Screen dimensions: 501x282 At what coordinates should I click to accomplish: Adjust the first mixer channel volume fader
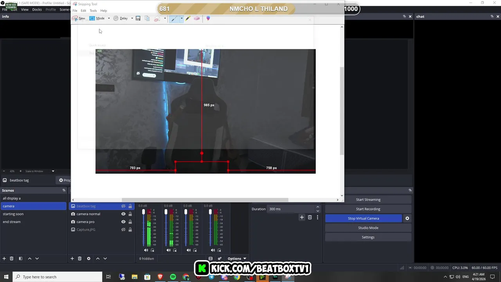pyautogui.click(x=144, y=212)
